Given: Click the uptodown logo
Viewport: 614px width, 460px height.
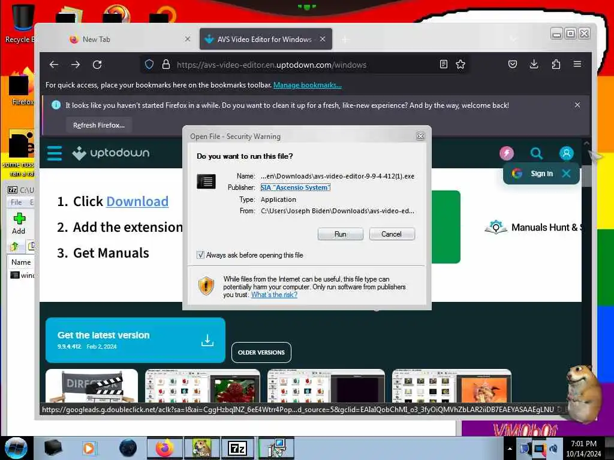Looking at the screenshot, I should pyautogui.click(x=111, y=153).
